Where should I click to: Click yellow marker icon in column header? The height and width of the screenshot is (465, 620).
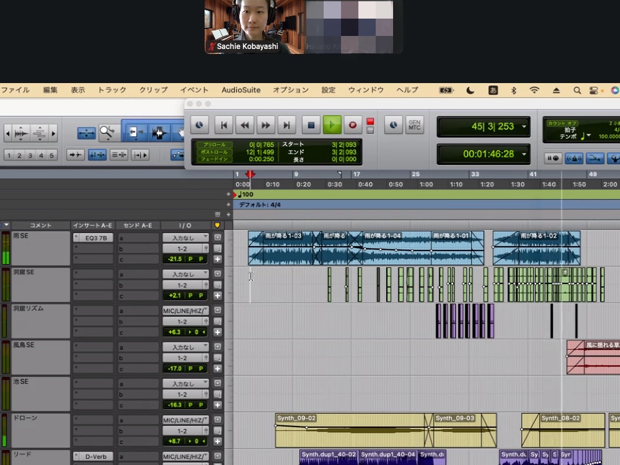click(x=217, y=226)
